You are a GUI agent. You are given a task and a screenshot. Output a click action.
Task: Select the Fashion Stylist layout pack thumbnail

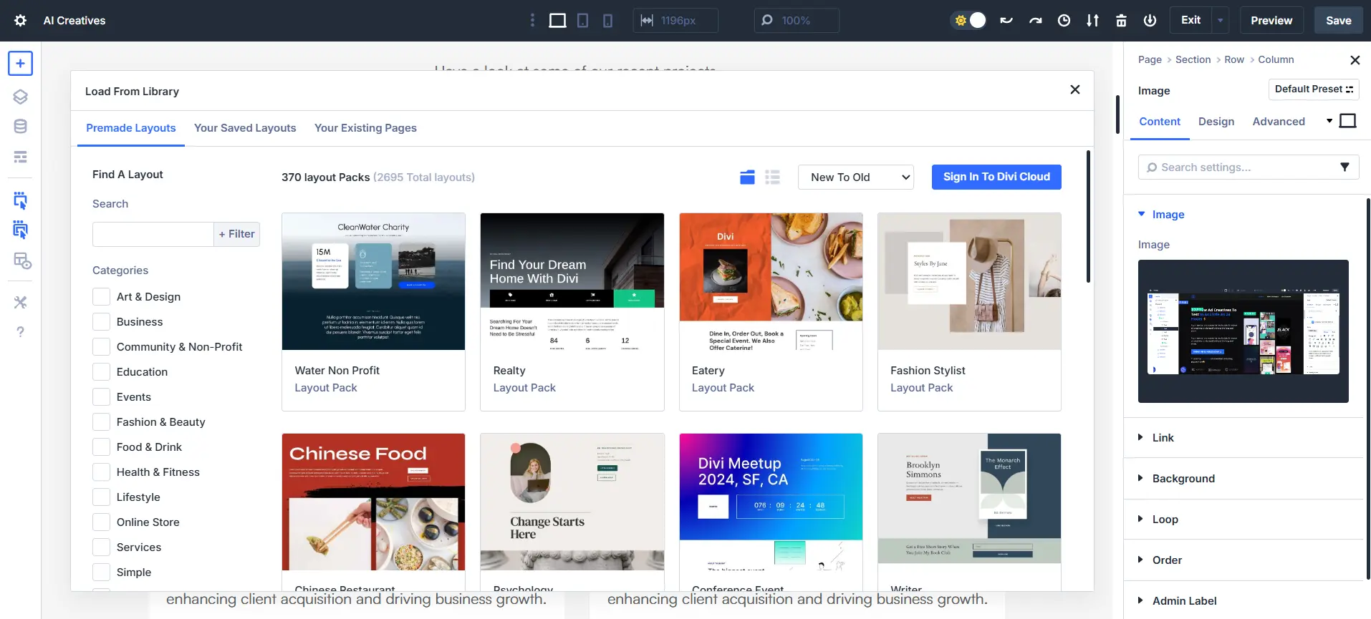point(968,281)
